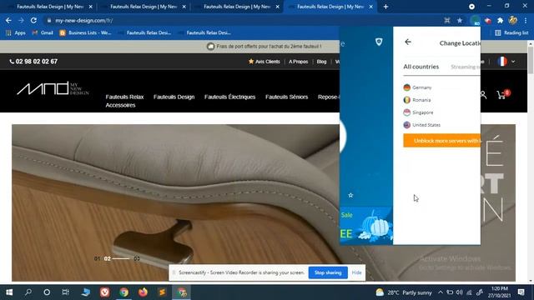The image size is (534, 300).
Task: Open the VPN extension icon in the toolbar
Action: [475, 20]
